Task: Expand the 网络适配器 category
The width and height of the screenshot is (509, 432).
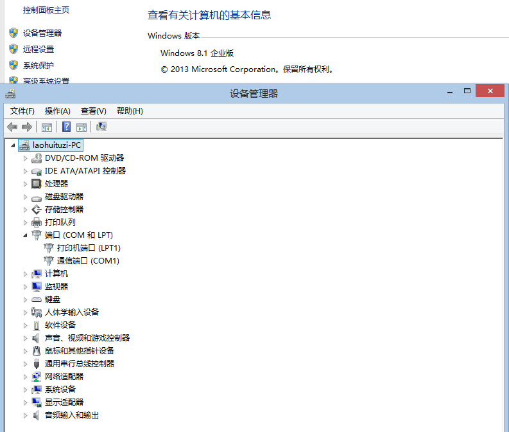Action: click(26, 377)
